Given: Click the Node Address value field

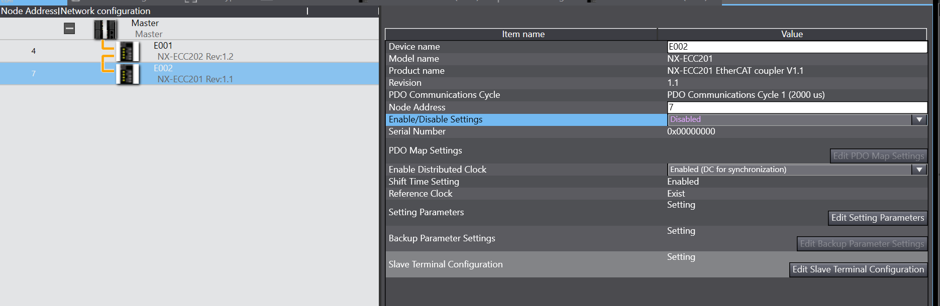Looking at the screenshot, I should (x=796, y=107).
